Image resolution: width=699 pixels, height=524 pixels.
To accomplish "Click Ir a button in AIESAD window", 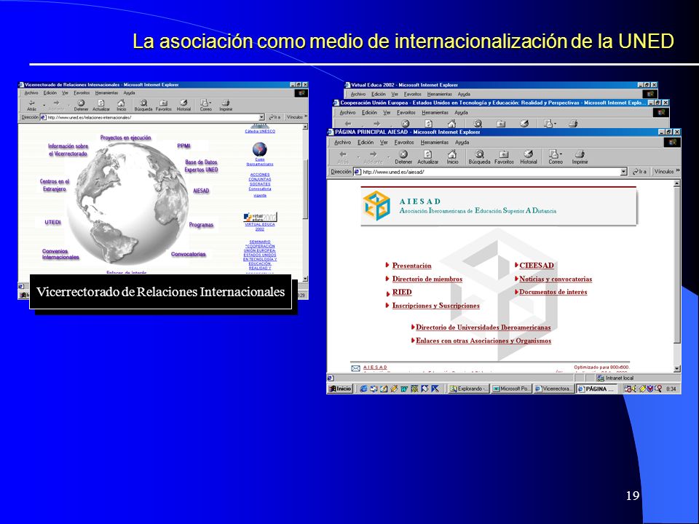I will click(x=639, y=172).
